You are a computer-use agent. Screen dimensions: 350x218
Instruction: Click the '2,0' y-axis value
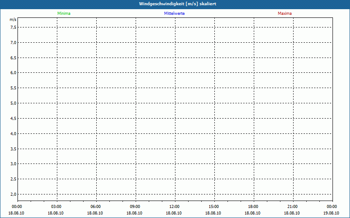[x=14, y=194]
